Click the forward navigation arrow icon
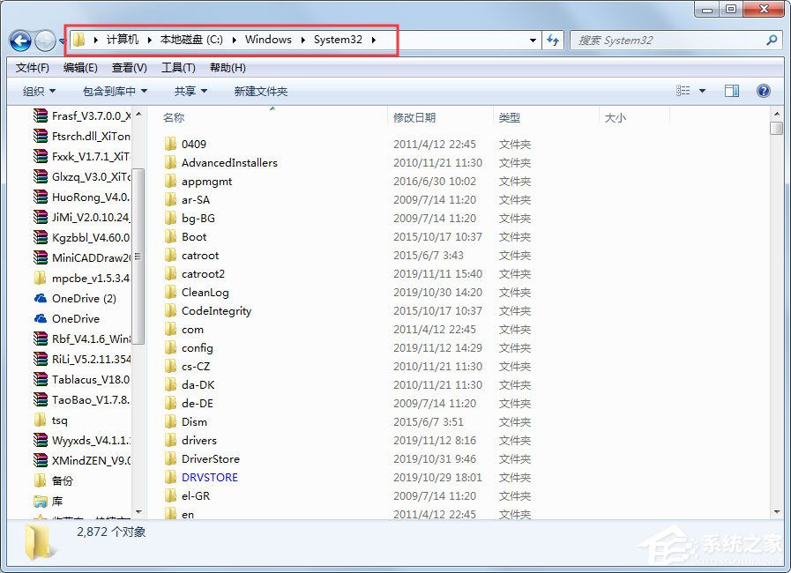791x573 pixels. click(x=44, y=40)
